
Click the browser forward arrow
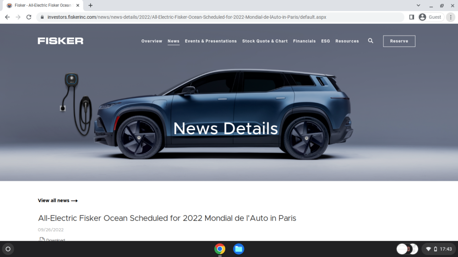(18, 17)
